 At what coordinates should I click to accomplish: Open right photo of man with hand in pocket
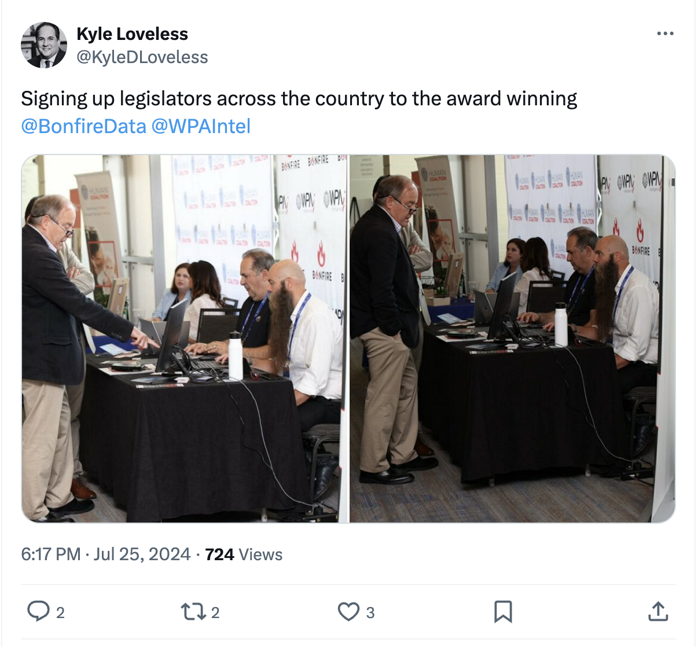click(x=512, y=339)
